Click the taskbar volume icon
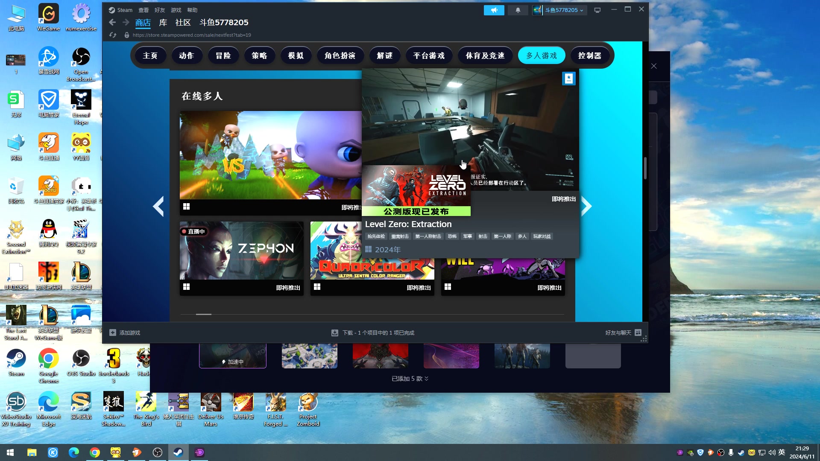 (x=772, y=452)
